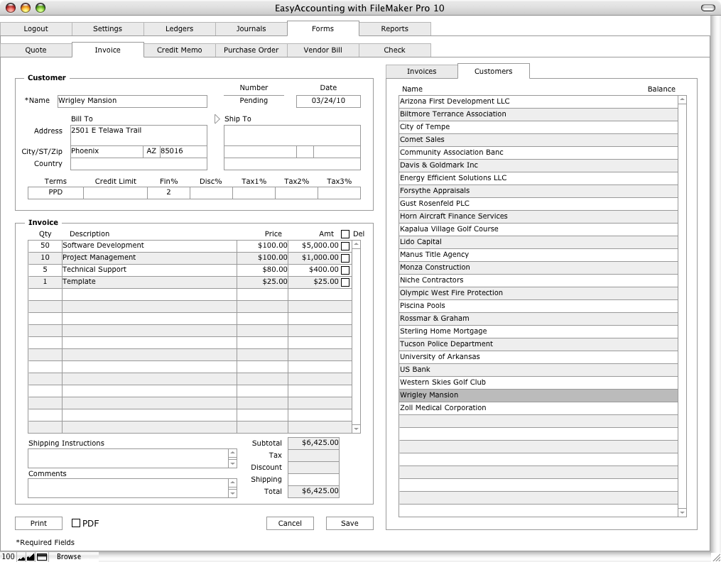Select customer City of Tempe
The image size is (721, 562).
538,127
